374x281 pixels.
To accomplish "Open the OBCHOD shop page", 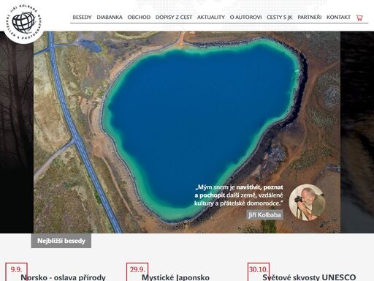I will point(139,18).
